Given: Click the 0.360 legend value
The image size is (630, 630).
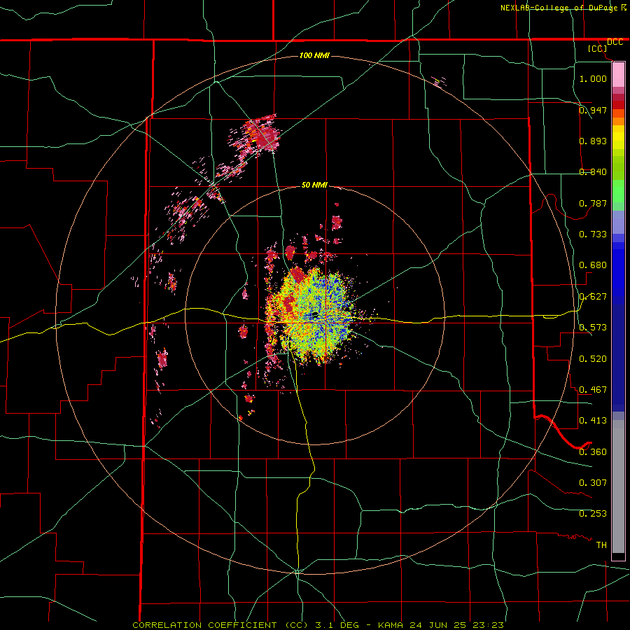Looking at the screenshot, I should [593, 452].
